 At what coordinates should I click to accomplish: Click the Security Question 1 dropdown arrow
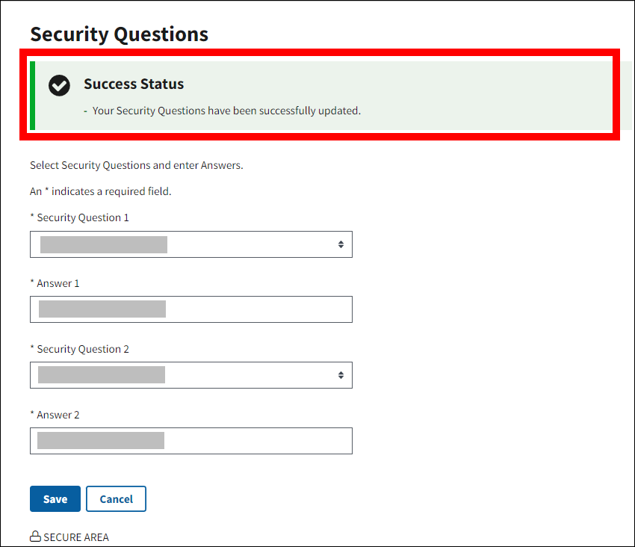pos(341,244)
